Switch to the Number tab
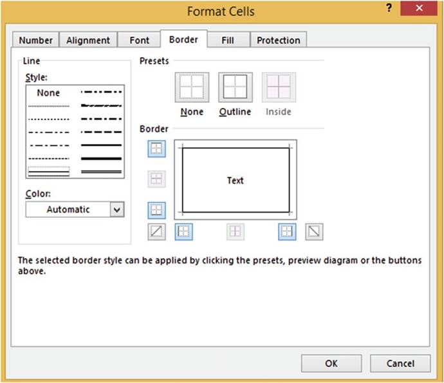 coord(36,40)
